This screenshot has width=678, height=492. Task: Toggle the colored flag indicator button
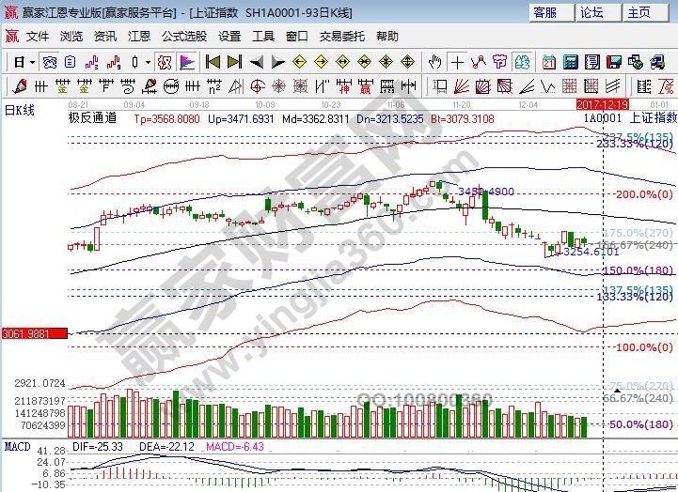pyautogui.click(x=187, y=62)
